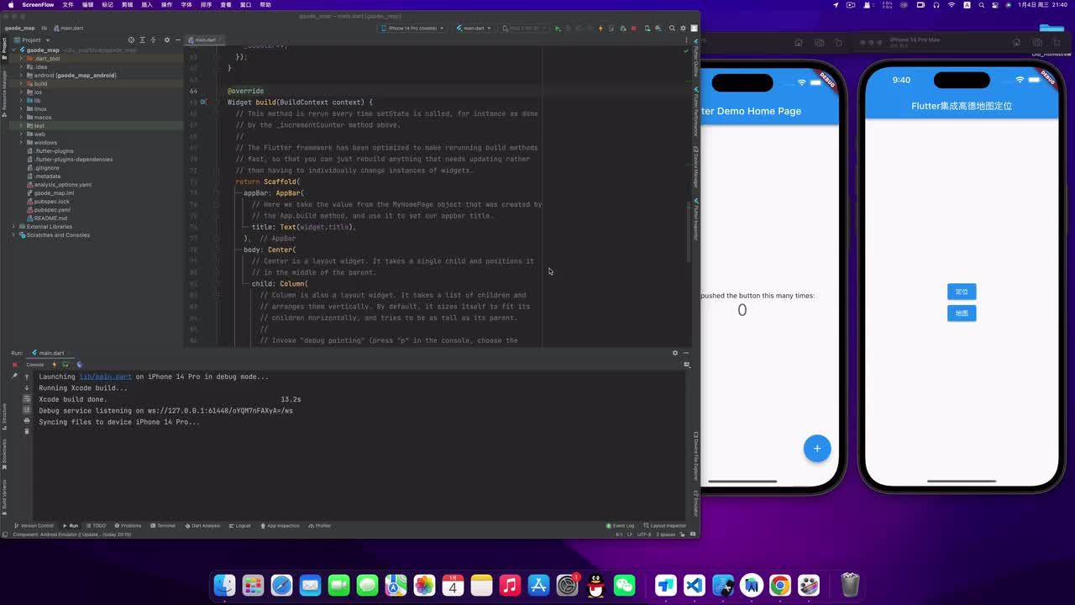This screenshot has width=1075, height=605.
Task: Open Finder in the Dock
Action: click(x=225, y=585)
